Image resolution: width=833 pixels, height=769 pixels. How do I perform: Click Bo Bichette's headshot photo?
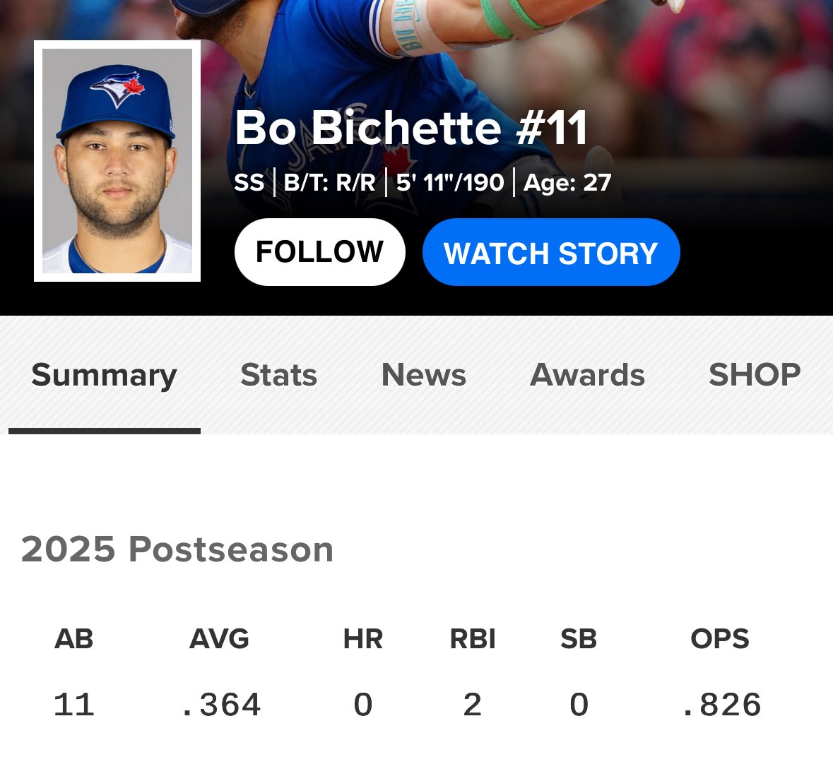pyautogui.click(x=117, y=161)
